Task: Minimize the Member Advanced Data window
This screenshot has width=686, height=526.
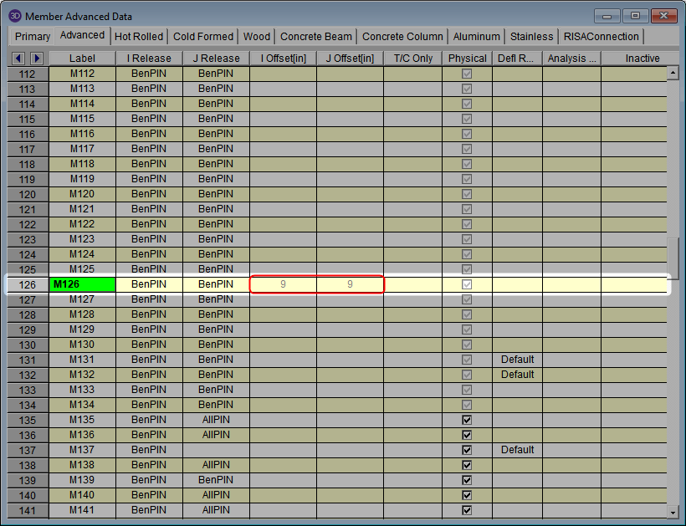Action: point(608,15)
